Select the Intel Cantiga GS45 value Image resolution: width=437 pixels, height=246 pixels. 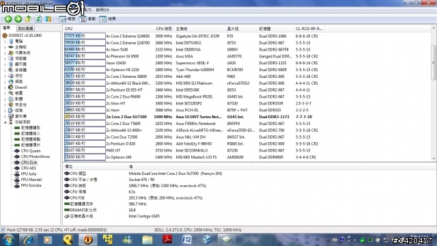(144, 216)
